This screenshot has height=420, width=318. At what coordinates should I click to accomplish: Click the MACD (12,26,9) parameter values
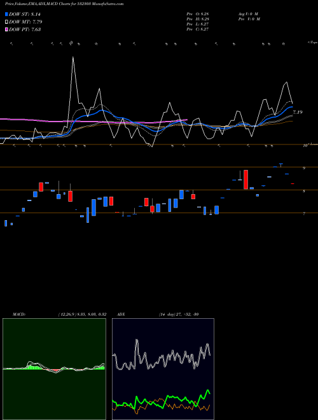tap(82, 314)
